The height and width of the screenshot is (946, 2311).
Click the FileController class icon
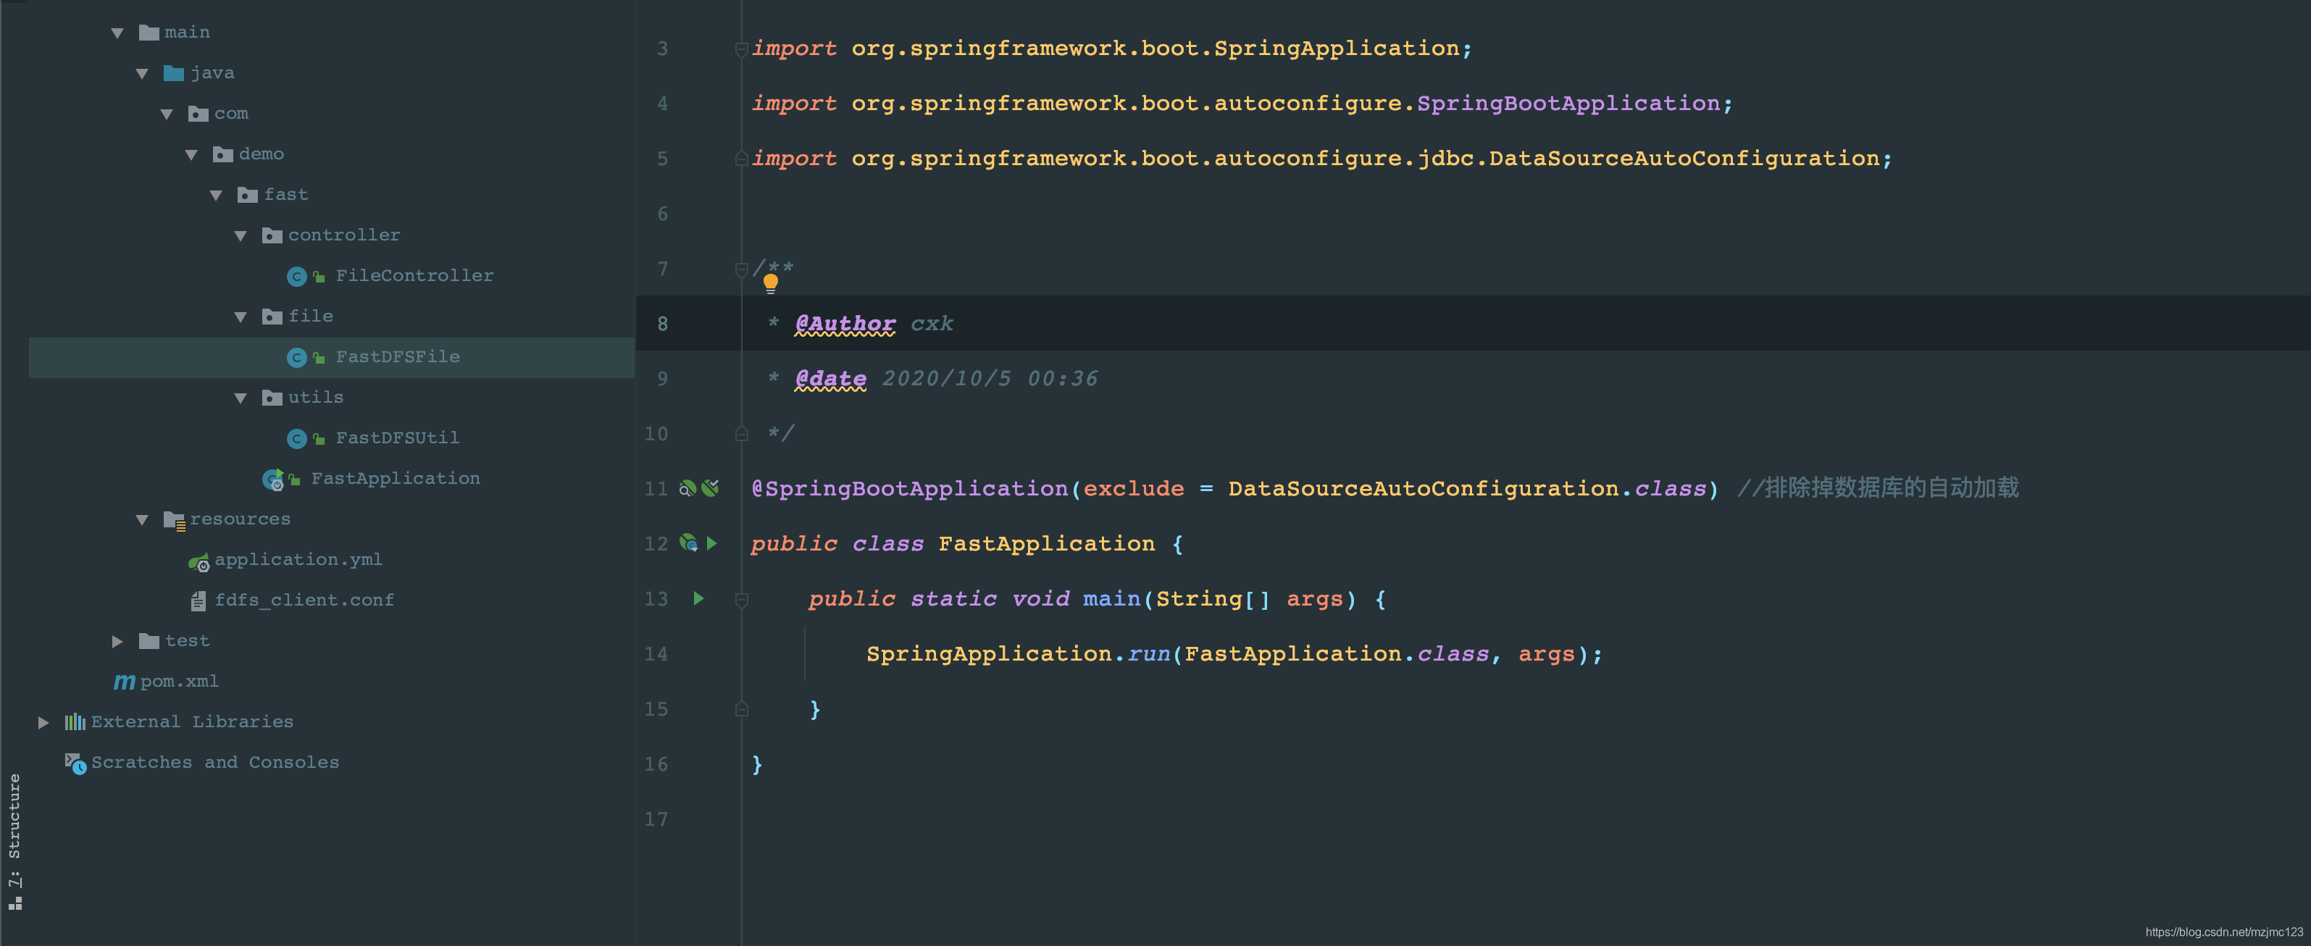pyautogui.click(x=297, y=276)
